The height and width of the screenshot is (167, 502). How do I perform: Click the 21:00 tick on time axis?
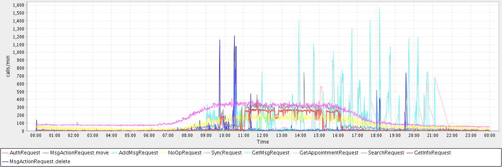click(433, 136)
